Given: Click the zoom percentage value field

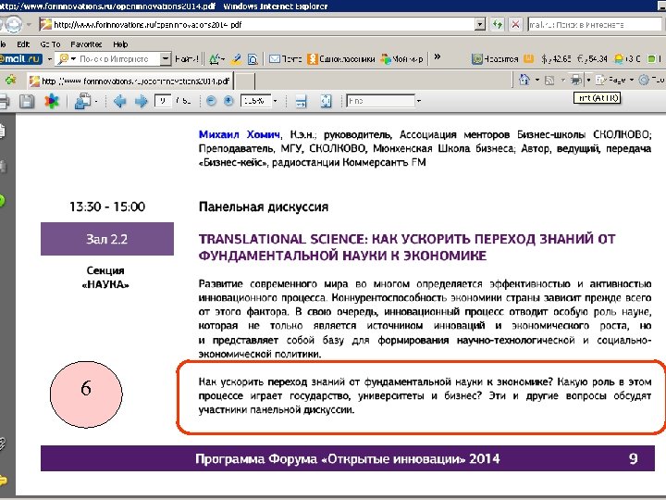Looking at the screenshot, I should (x=255, y=101).
